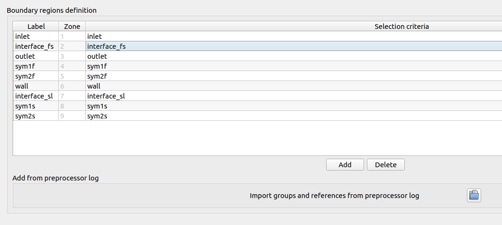The width and height of the screenshot is (502, 225).
Task: Click zone number 3 cell for outlet
Action: pyautogui.click(x=72, y=56)
